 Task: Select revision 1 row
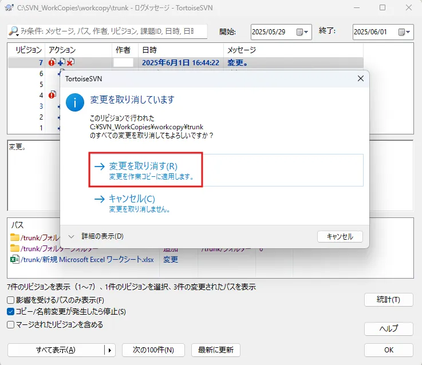(x=41, y=128)
